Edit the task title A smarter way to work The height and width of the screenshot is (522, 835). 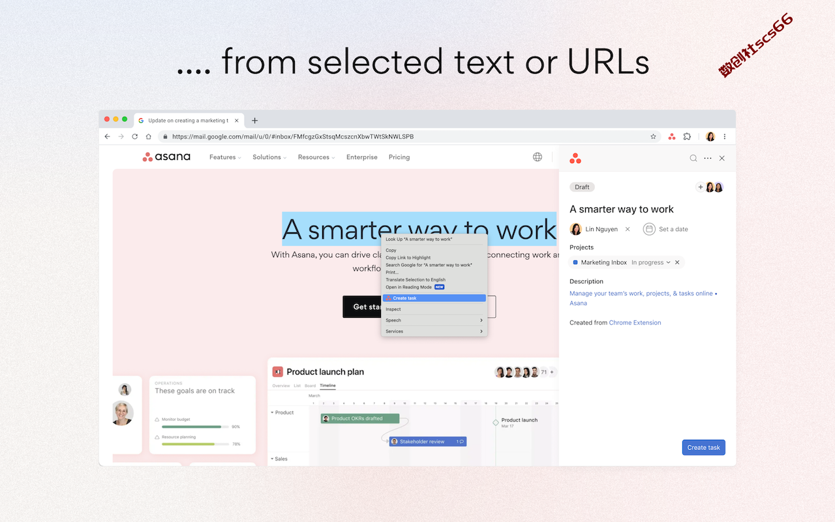[x=622, y=209]
